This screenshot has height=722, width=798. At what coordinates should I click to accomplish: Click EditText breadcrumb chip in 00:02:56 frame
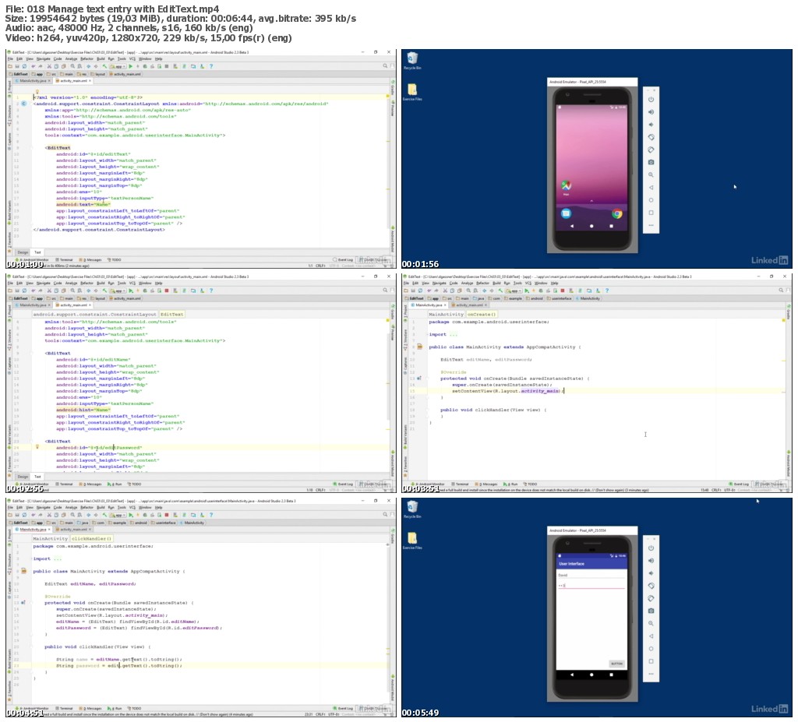[172, 315]
